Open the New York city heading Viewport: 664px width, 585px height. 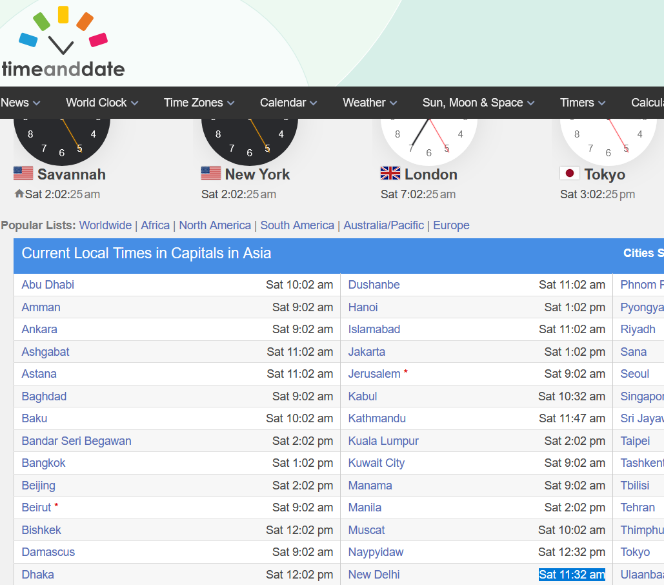tap(257, 174)
